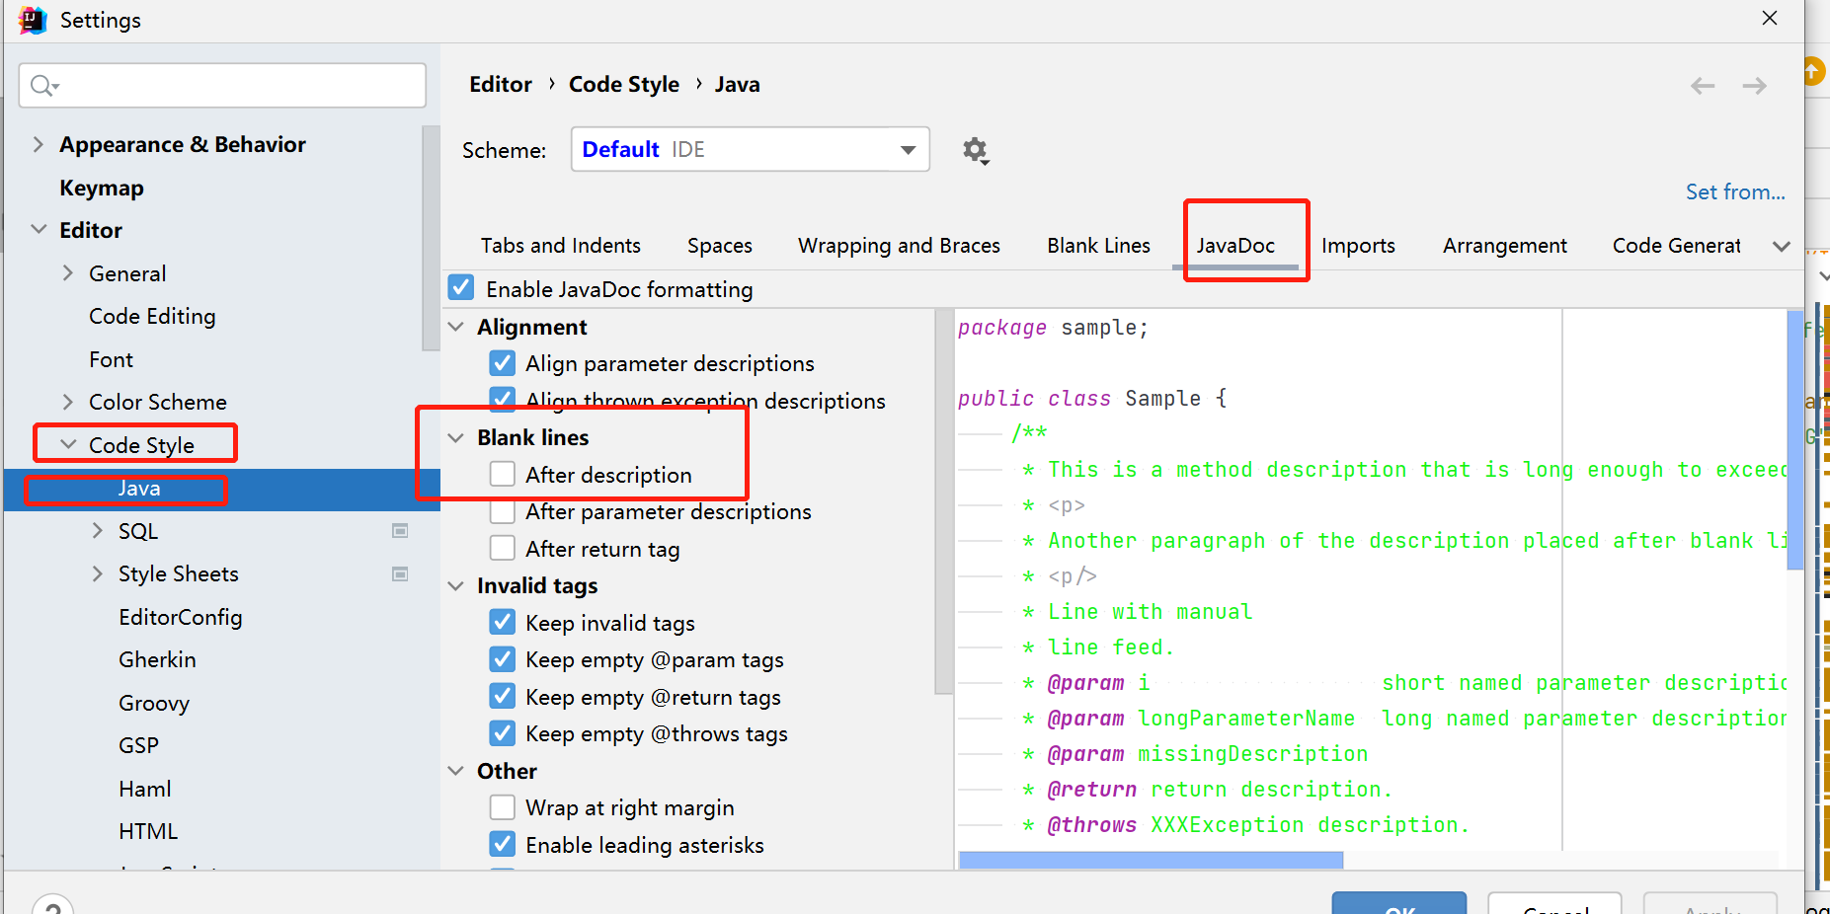Enable the After description blank line option
This screenshot has width=1830, height=914.
(x=503, y=474)
